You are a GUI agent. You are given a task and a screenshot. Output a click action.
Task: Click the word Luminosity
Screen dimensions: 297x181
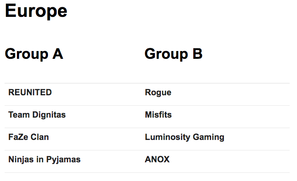[x=167, y=137]
